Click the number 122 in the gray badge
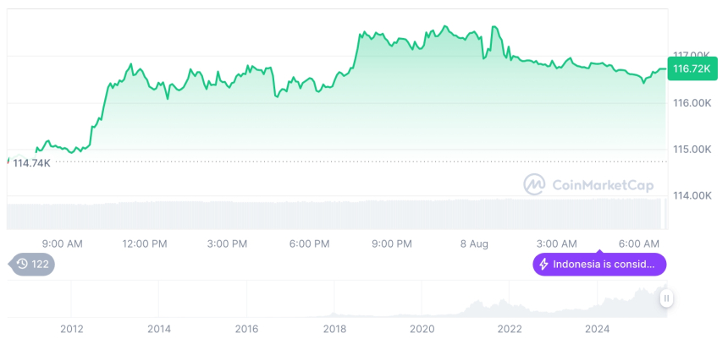Viewport: 728px width, 339px height. (x=41, y=265)
